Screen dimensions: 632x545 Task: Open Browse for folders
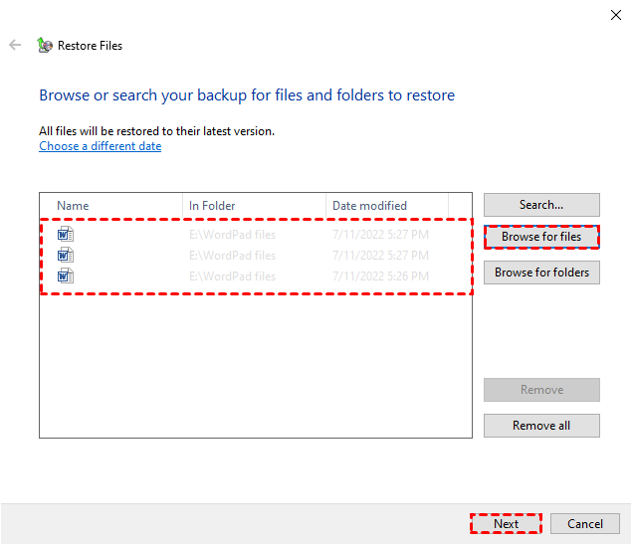[541, 272]
